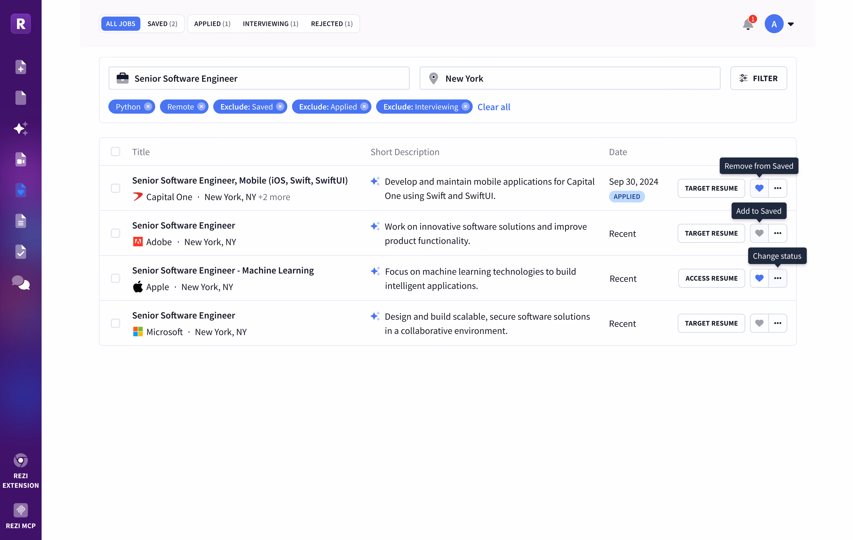Click the Clear all link
This screenshot has height=540, width=853.
494,107
